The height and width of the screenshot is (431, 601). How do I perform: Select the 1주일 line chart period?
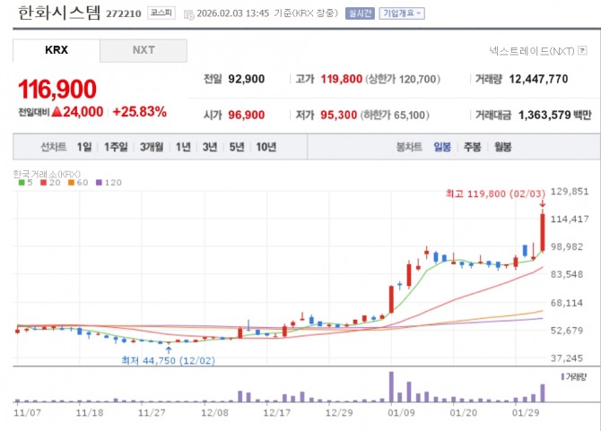pos(116,147)
